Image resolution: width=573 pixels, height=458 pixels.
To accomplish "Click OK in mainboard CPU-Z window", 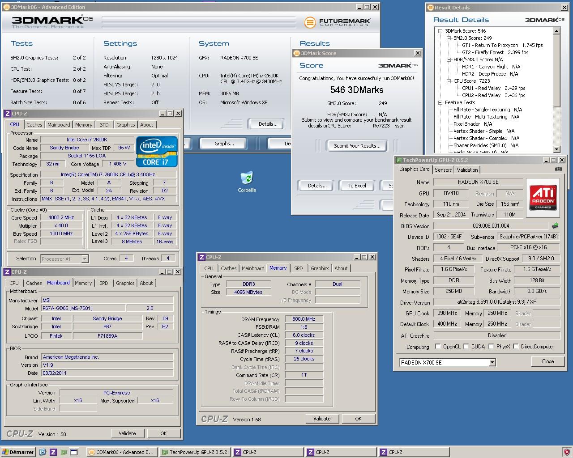I will tap(163, 433).
